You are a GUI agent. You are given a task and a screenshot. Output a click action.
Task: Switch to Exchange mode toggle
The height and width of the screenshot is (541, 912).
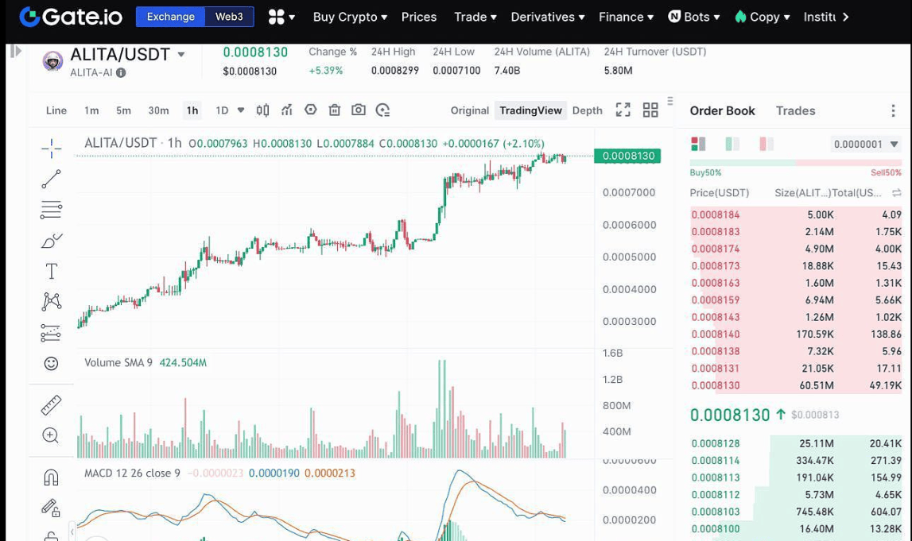click(170, 17)
